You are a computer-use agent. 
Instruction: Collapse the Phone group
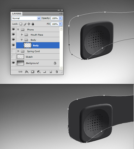point(18,29)
